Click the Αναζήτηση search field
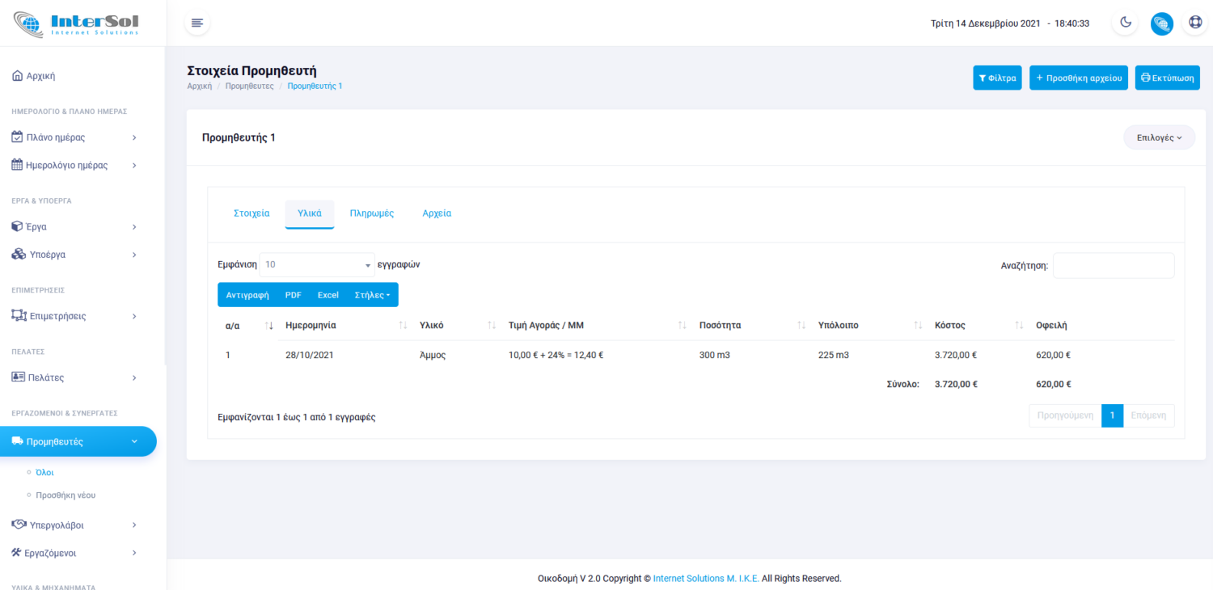This screenshot has height=590, width=1213. (x=1113, y=266)
